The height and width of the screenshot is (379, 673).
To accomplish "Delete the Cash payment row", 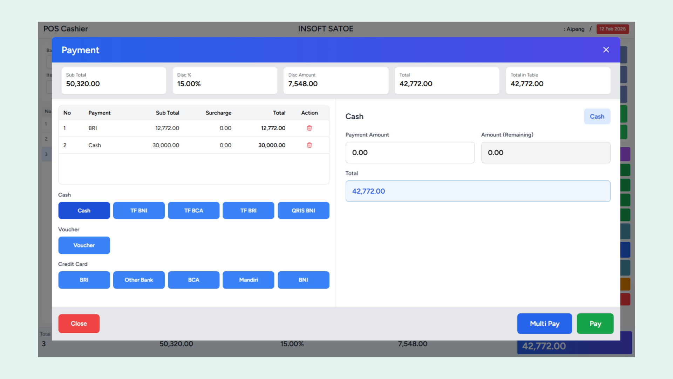I will [x=309, y=145].
